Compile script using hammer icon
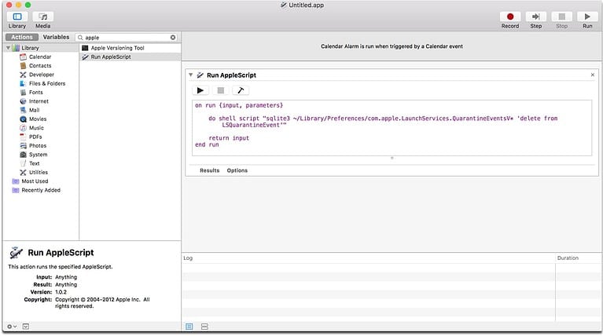The height and width of the screenshot is (336, 603). tap(241, 90)
